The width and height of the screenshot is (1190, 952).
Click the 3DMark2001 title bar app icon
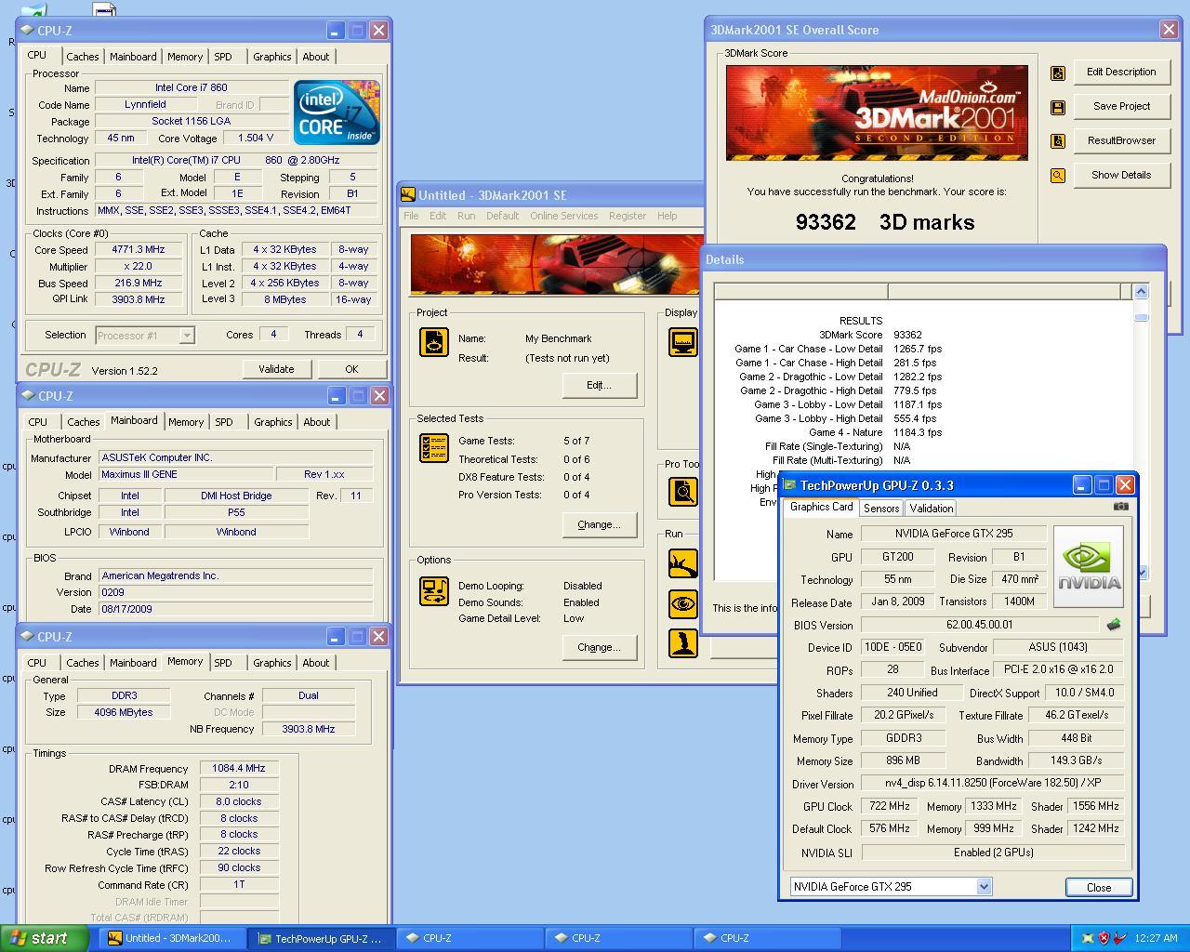[408, 194]
